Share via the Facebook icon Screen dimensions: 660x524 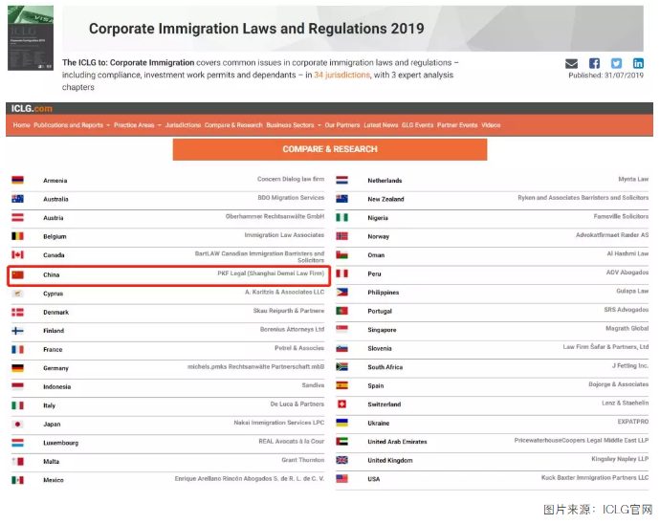[x=594, y=63]
